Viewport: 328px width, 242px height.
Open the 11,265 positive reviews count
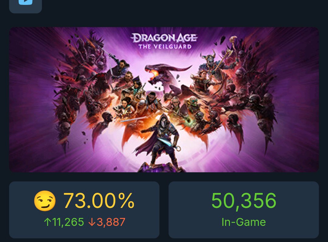(68, 222)
